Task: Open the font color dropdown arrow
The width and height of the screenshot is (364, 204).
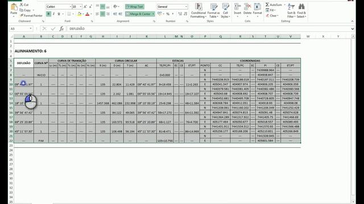Action: tap(91, 14)
